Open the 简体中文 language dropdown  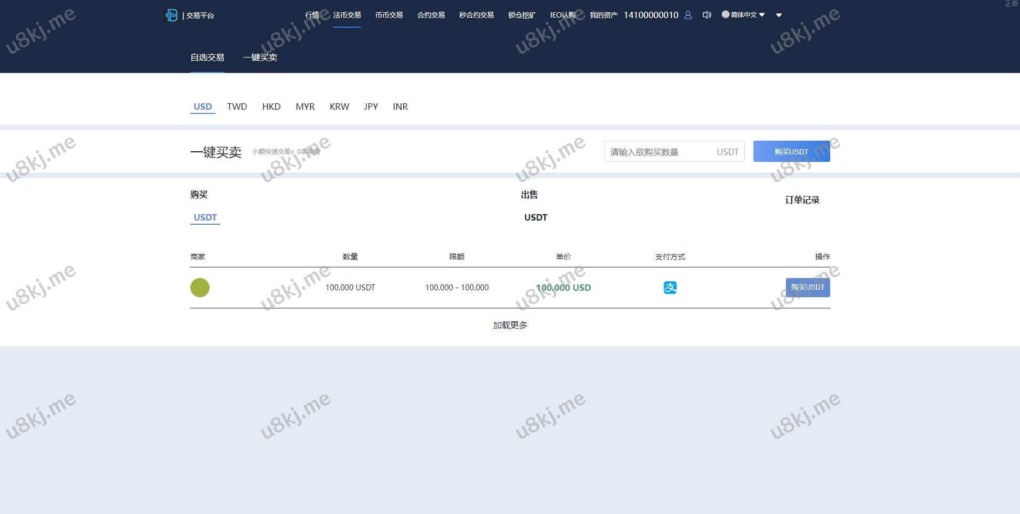[x=743, y=15]
